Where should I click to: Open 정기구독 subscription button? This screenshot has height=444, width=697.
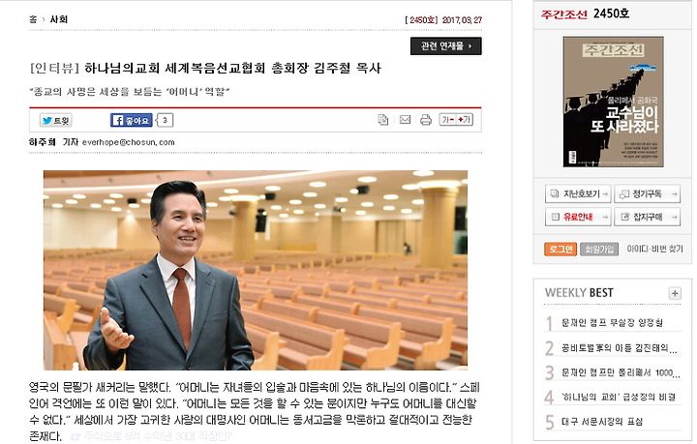[x=648, y=194]
